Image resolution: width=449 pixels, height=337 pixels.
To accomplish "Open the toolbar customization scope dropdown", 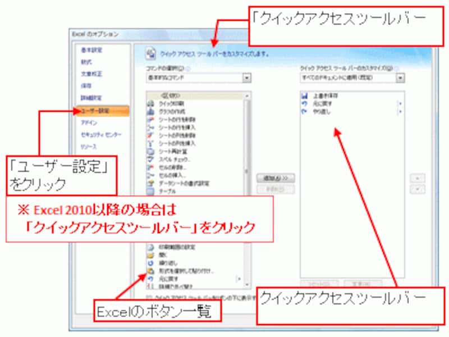I will (400, 78).
